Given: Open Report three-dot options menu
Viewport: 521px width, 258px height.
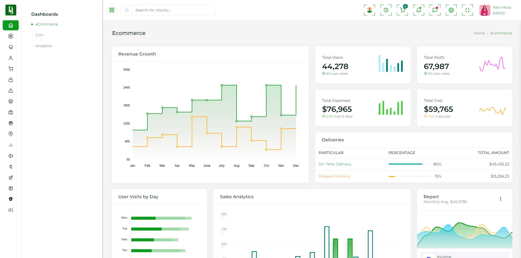Looking at the screenshot, I should coord(500,199).
